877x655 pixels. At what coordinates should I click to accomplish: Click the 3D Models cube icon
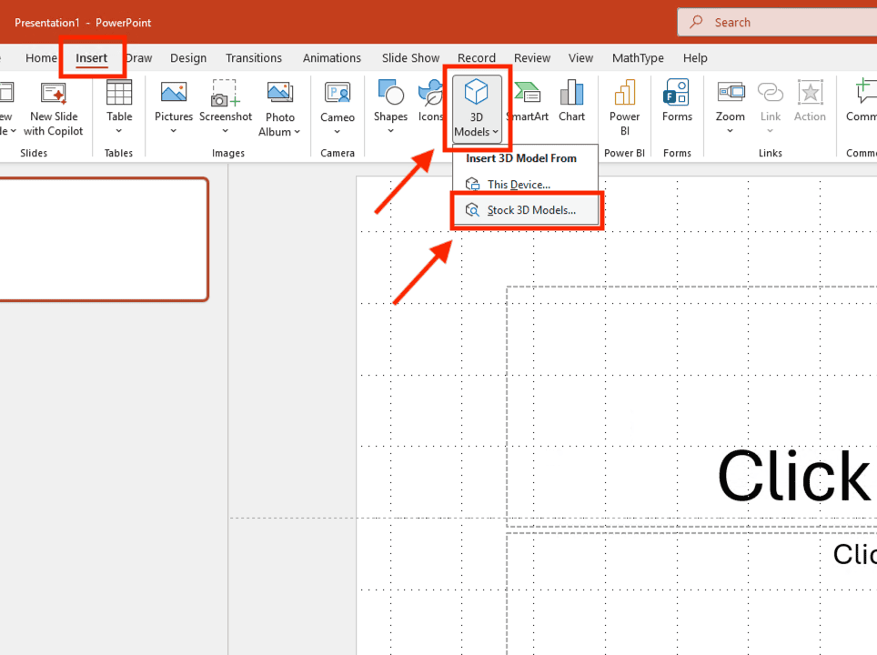476,92
